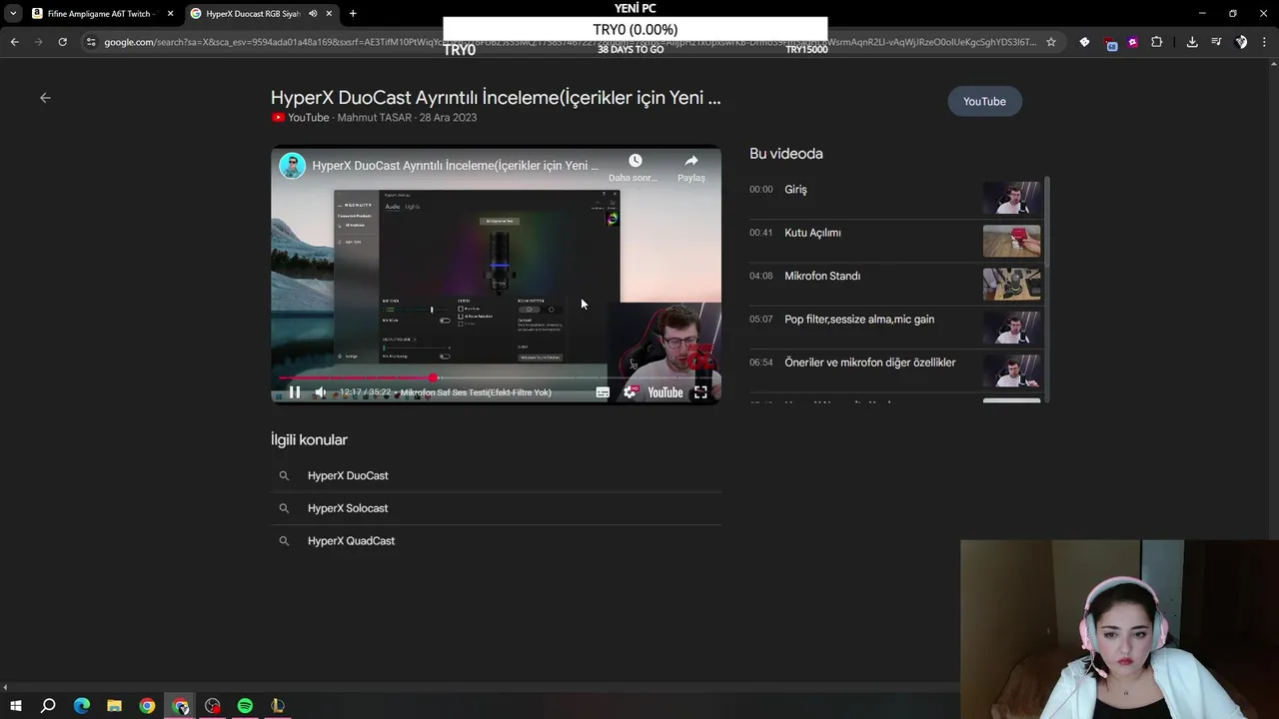
Task: Open the Chrome extensions puzzle icon
Action: (1156, 42)
